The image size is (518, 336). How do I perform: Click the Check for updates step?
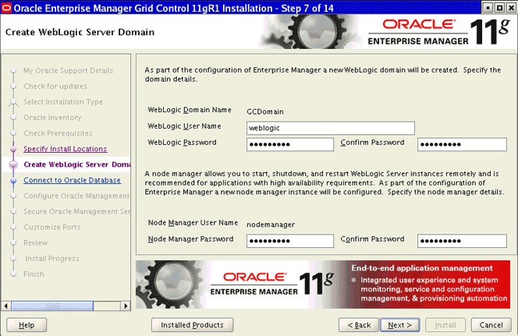coord(55,87)
